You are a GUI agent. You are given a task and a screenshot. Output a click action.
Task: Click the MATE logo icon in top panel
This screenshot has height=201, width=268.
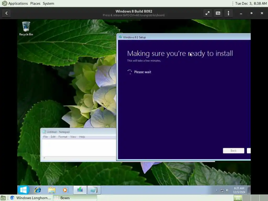[x=4, y=3]
